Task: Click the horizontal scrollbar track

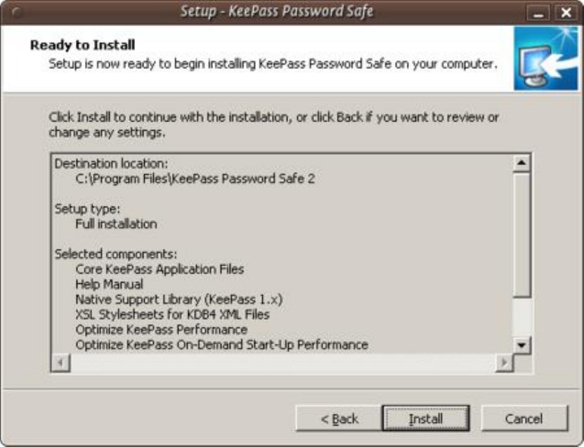Action: click(x=281, y=363)
